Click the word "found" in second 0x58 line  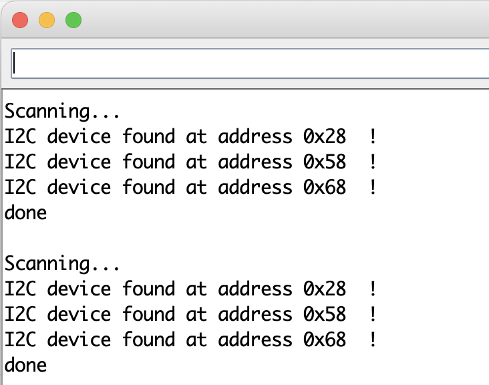pos(148,314)
